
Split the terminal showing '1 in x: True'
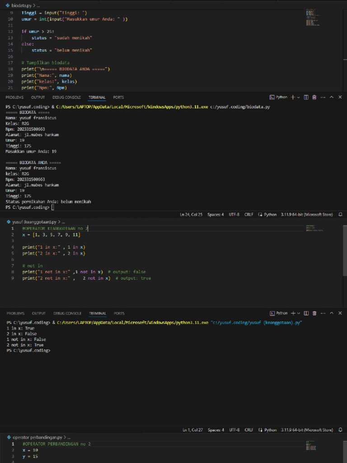tap(306, 313)
